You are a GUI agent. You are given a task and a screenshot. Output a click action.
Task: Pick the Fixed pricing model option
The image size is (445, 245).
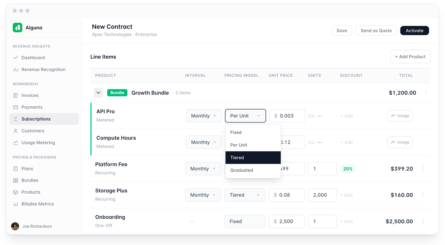253,132
